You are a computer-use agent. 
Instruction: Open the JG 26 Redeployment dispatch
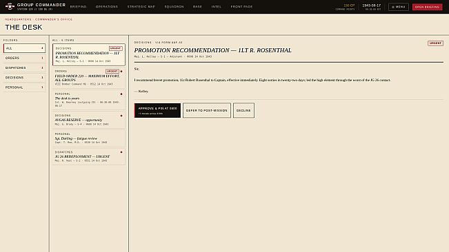89,156
